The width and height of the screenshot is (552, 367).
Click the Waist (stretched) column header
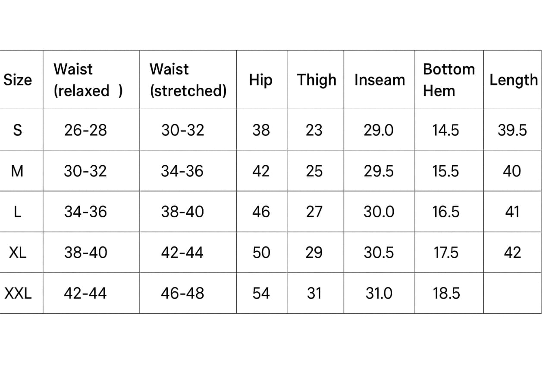coord(188,80)
